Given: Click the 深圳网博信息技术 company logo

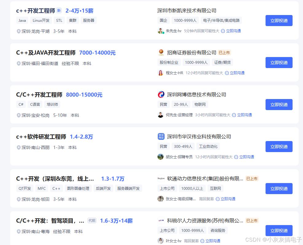Looking at the screenshot, I should point(161,94).
